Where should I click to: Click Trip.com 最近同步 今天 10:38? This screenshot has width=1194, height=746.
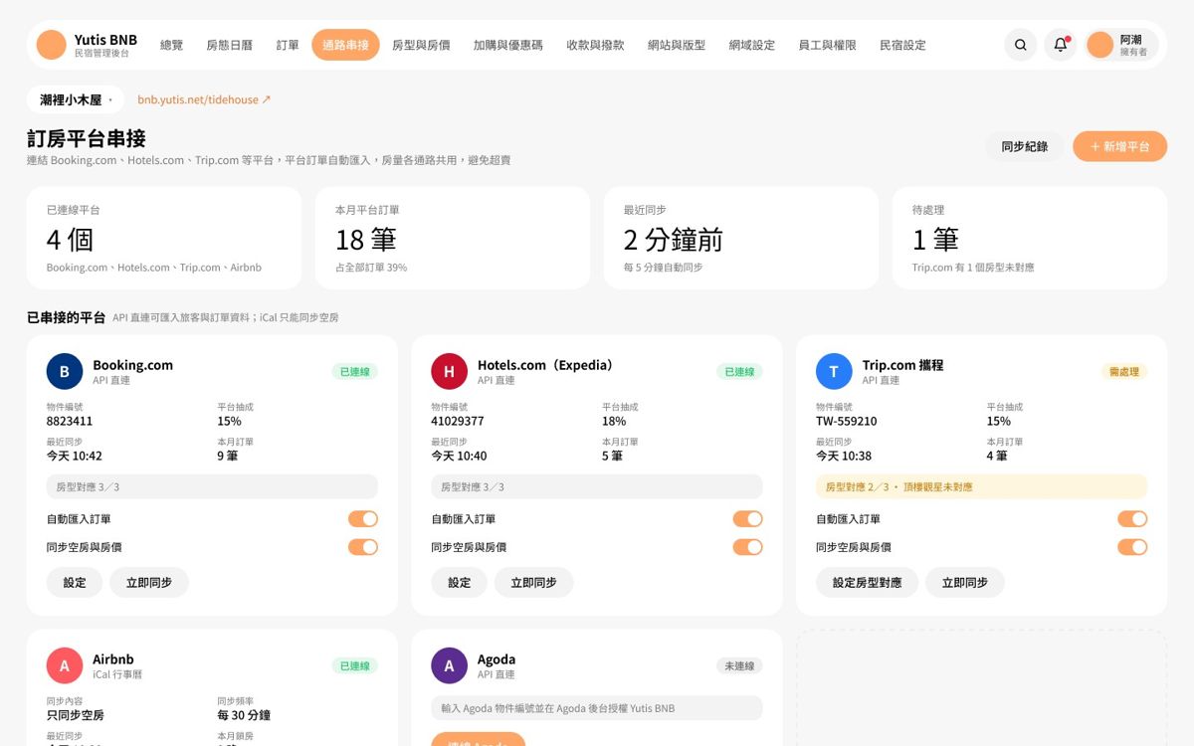pyautogui.click(x=844, y=456)
